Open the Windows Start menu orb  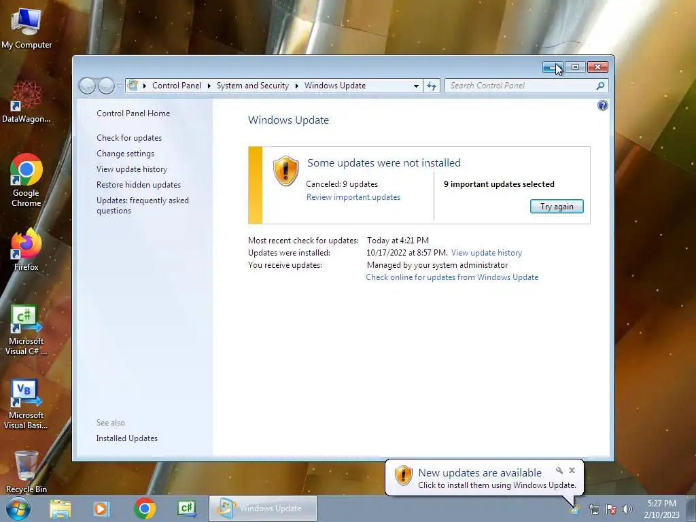(x=18, y=508)
